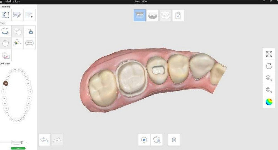This screenshot has height=150, width=278.
Task: Lock scan area with the tooth lock tool
Action: (5, 31)
